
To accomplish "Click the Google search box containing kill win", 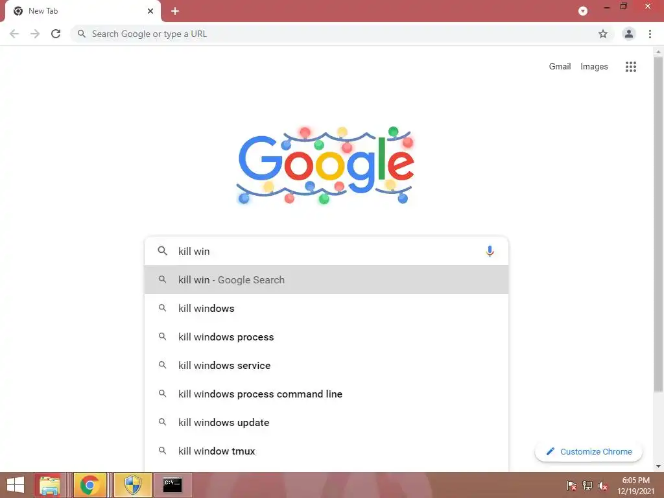I will click(x=326, y=251).
